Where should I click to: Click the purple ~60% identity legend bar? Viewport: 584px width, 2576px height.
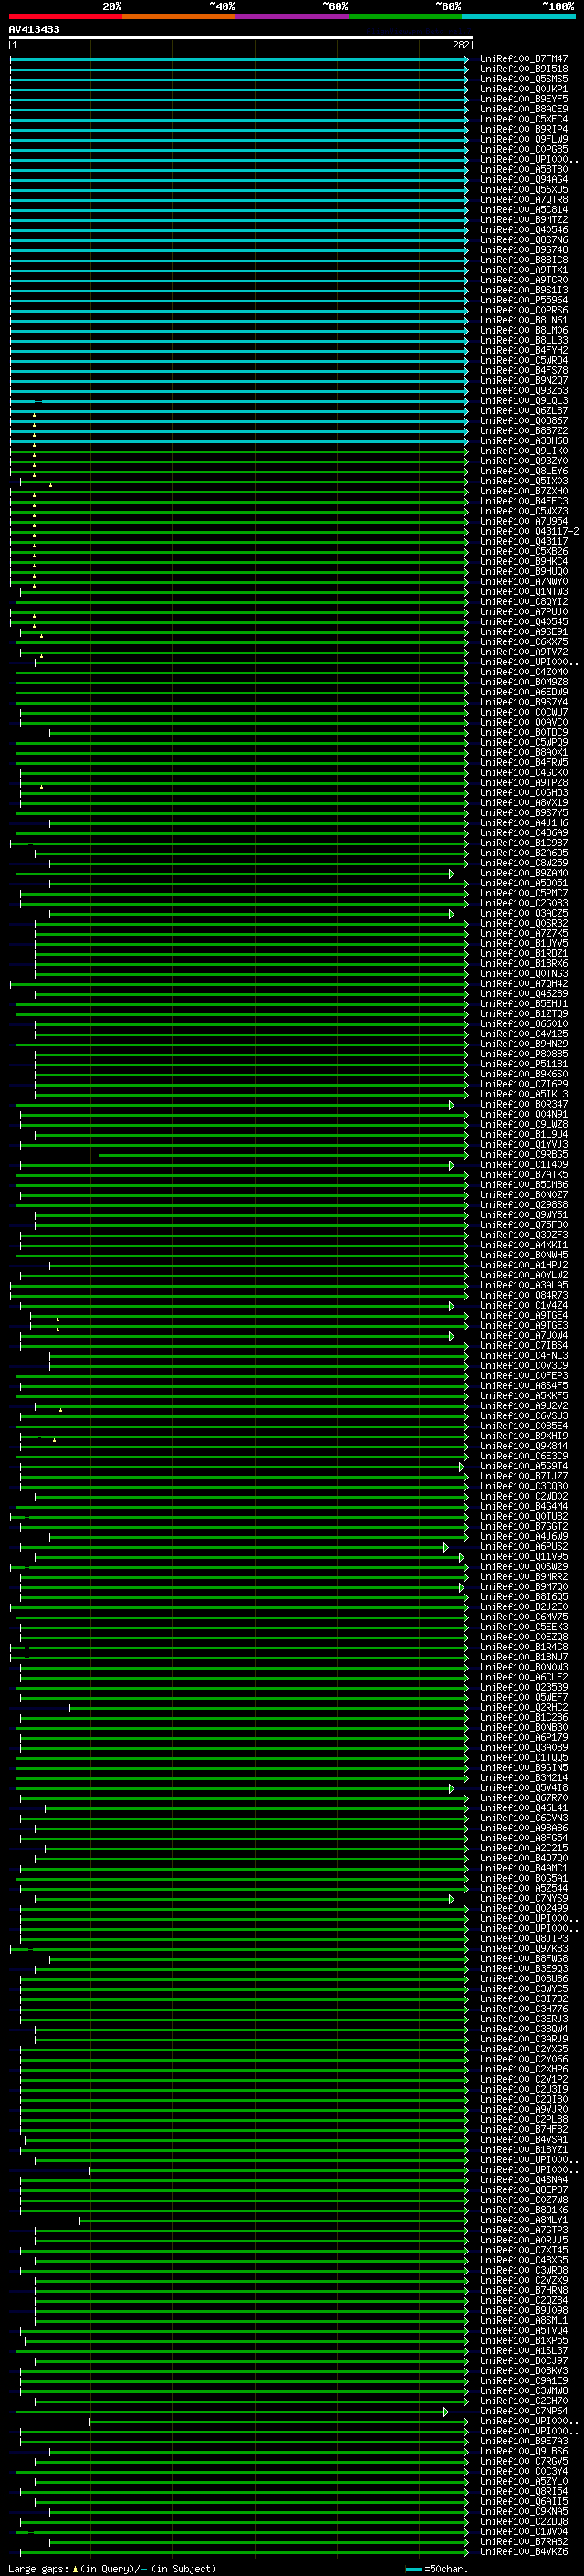coord(293,17)
